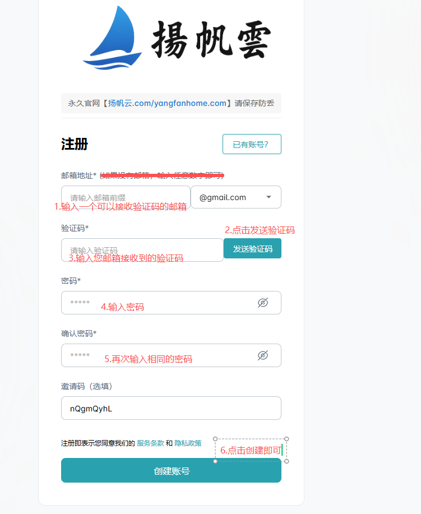Screen dimensions: 421x514
Task: Click the top-right handle of annotation box
Action: tap(286, 439)
